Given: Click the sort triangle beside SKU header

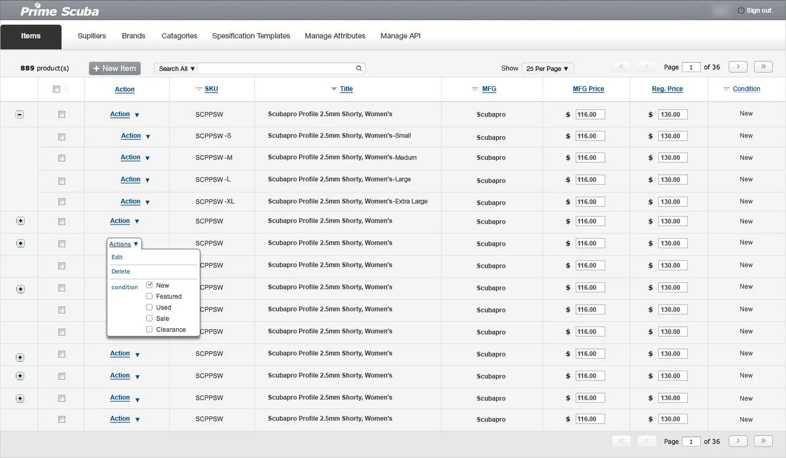Looking at the screenshot, I should (199, 89).
